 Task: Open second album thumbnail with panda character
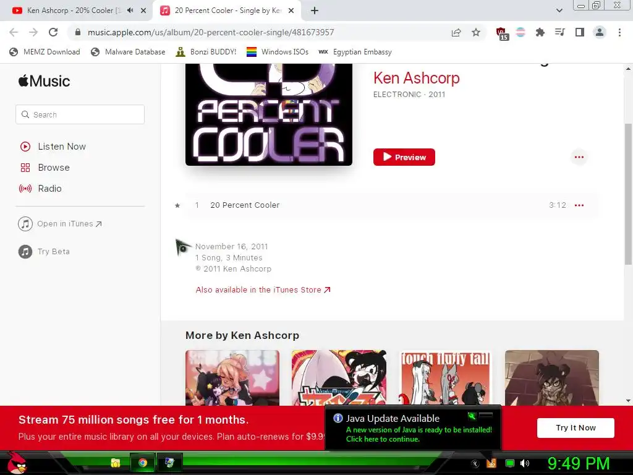click(x=339, y=378)
